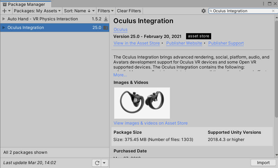The width and height of the screenshot is (278, 168).
Task: Open the Sort: Name dropdown
Action: (79, 11)
